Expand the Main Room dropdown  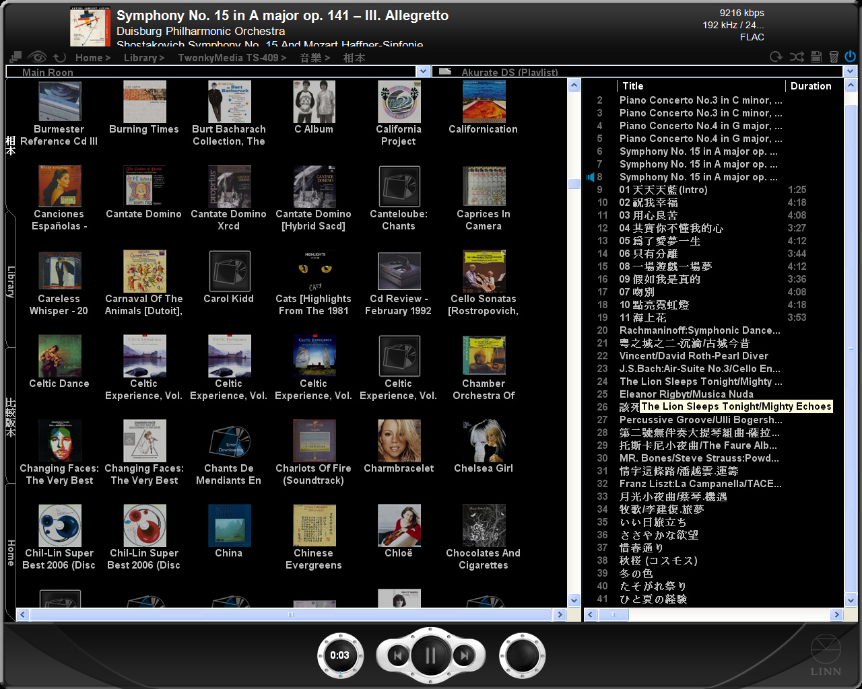tap(422, 71)
